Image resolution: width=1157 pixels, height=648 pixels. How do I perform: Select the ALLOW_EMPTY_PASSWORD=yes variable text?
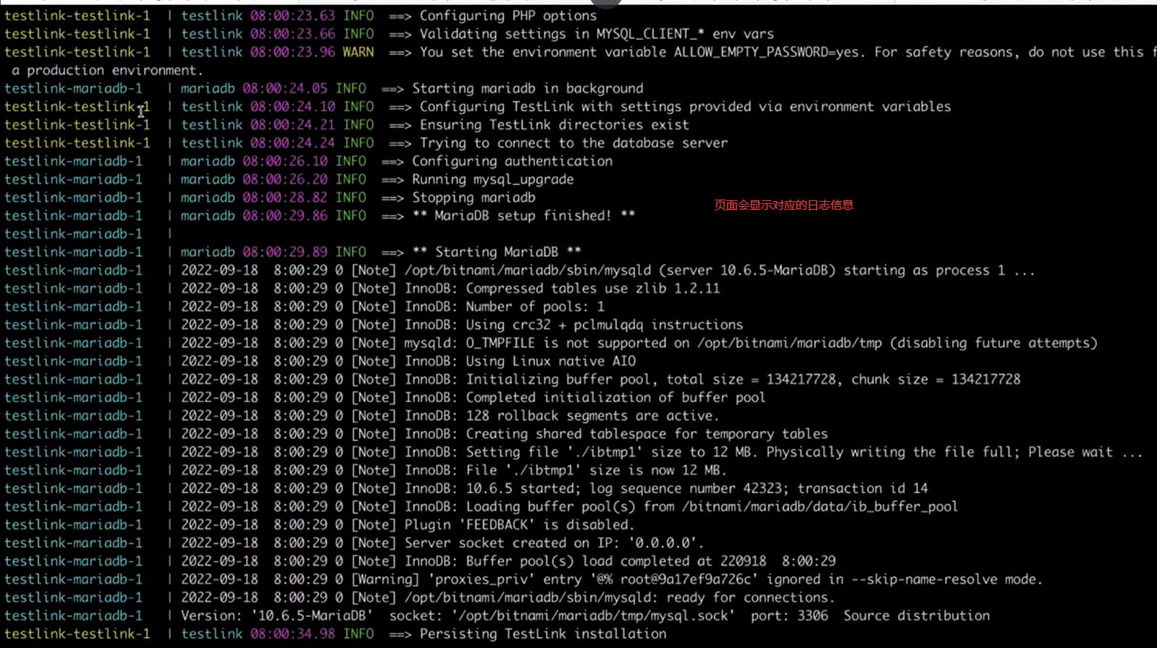[x=766, y=52]
